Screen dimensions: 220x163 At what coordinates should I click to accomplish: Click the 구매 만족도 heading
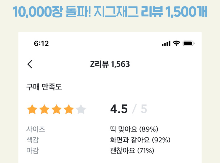tap(44, 87)
